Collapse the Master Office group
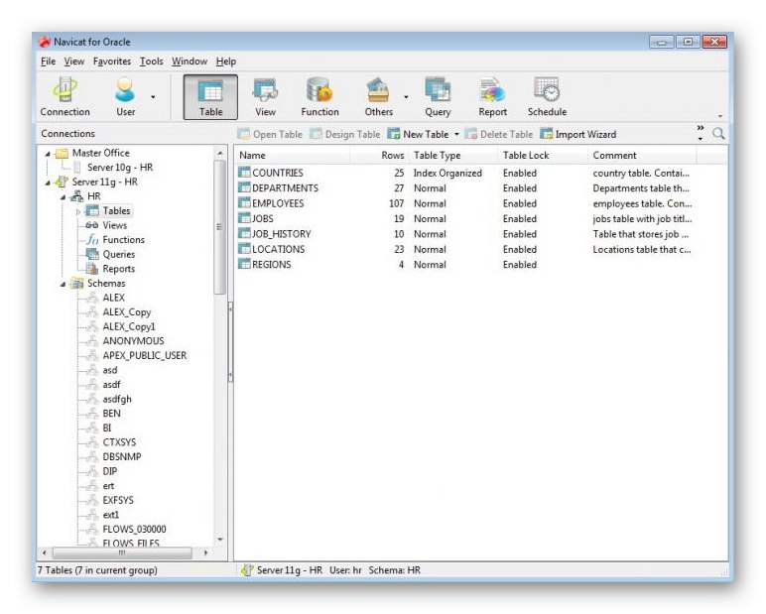This screenshot has height=614, width=766. (x=48, y=154)
